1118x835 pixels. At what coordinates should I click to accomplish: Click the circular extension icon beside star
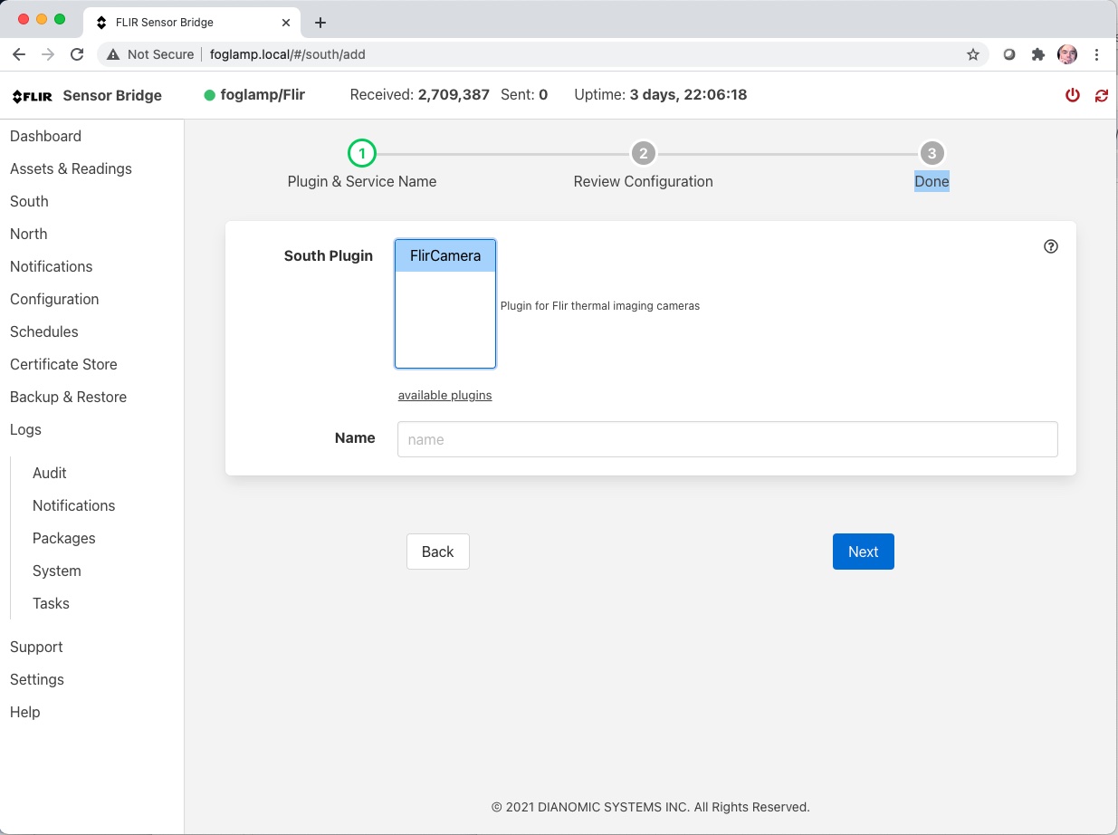click(x=1009, y=54)
